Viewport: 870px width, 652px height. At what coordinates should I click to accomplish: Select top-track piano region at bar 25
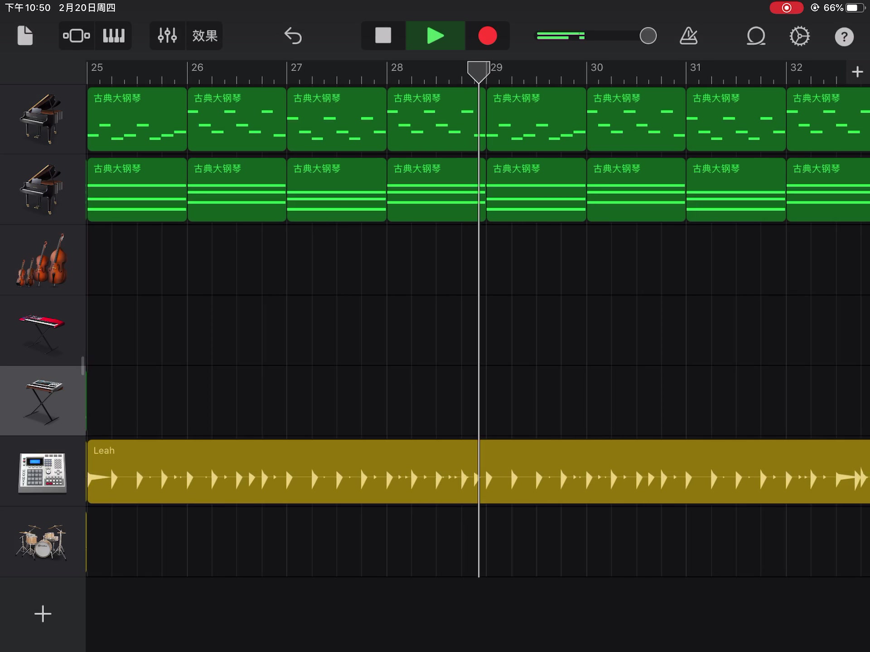pyautogui.click(x=137, y=119)
